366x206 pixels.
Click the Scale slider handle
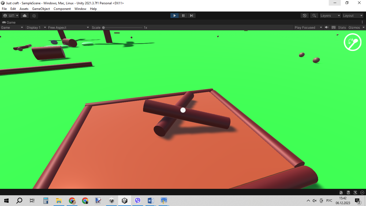coord(103,28)
